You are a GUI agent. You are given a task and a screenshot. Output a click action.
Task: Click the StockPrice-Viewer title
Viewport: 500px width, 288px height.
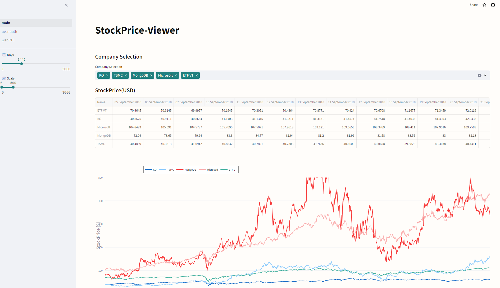click(137, 30)
